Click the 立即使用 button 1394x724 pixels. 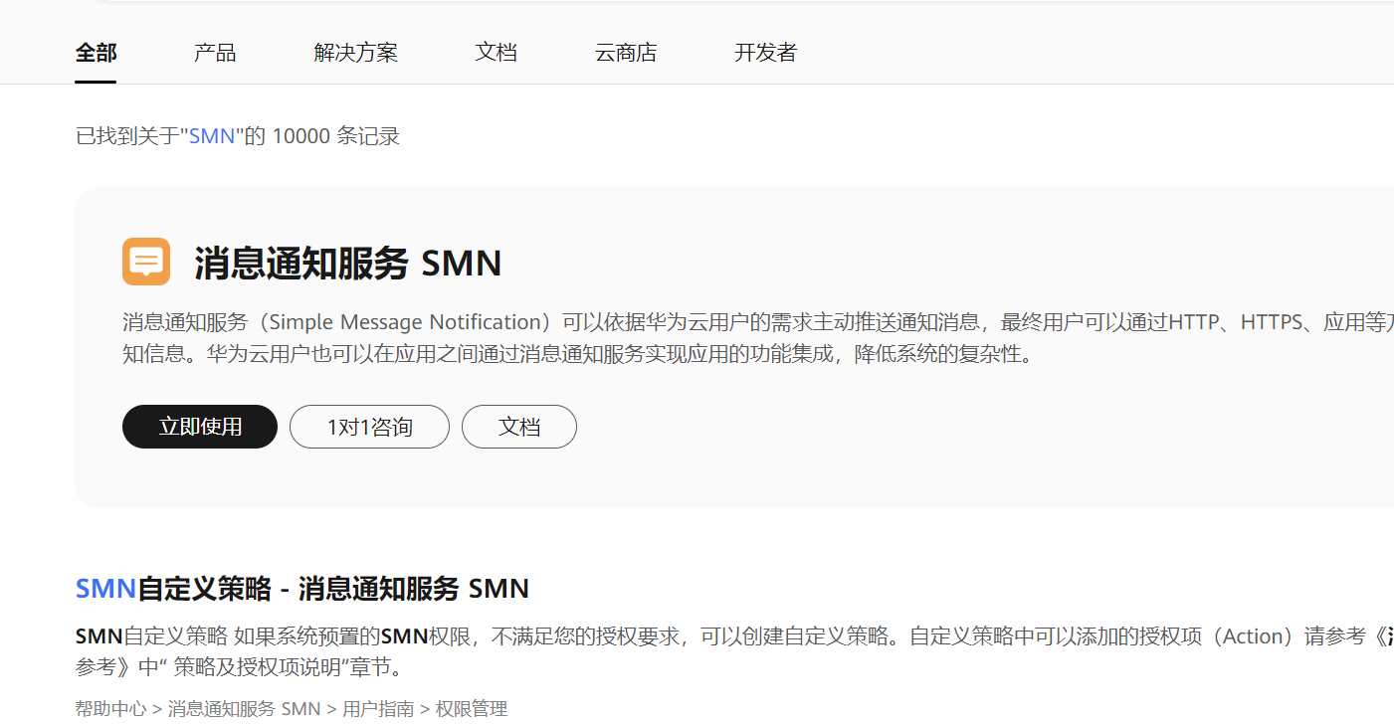coord(199,426)
